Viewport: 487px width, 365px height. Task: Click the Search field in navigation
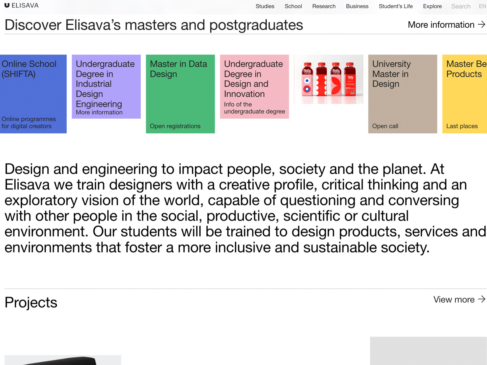[x=461, y=6]
